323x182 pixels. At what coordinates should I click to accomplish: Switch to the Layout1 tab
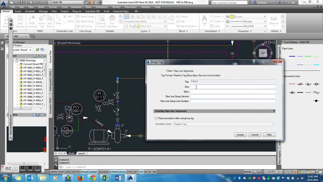[82, 153]
